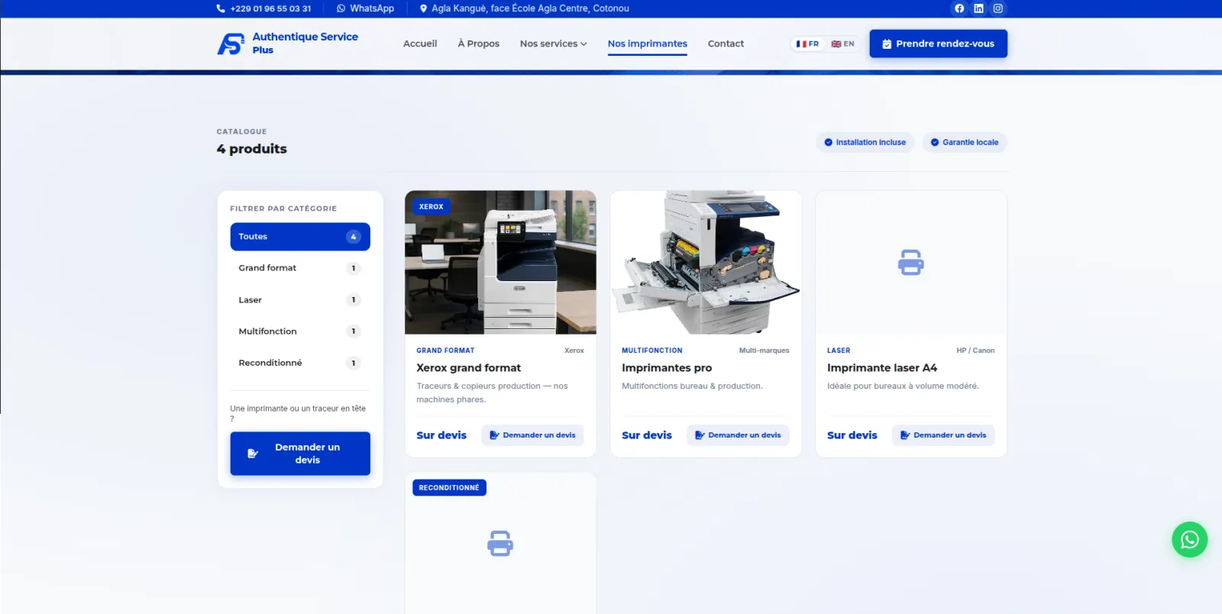Click the Imprimante laser A4 title

[882, 368]
